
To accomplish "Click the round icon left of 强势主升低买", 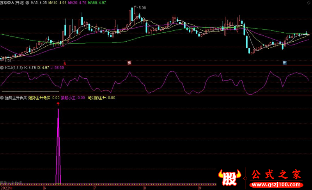I will coord(2,98).
